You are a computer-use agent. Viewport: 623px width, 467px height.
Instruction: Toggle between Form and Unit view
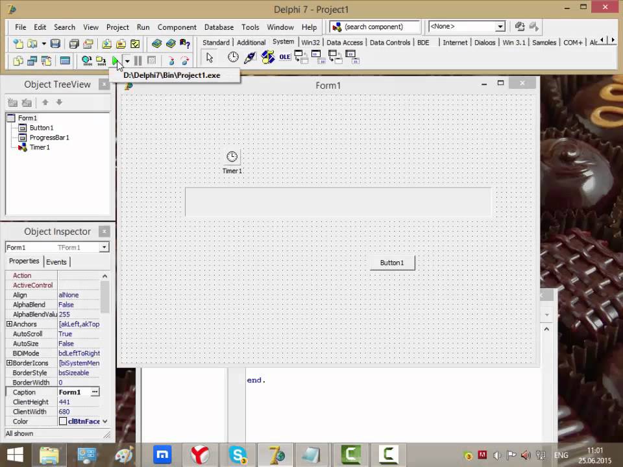47,61
